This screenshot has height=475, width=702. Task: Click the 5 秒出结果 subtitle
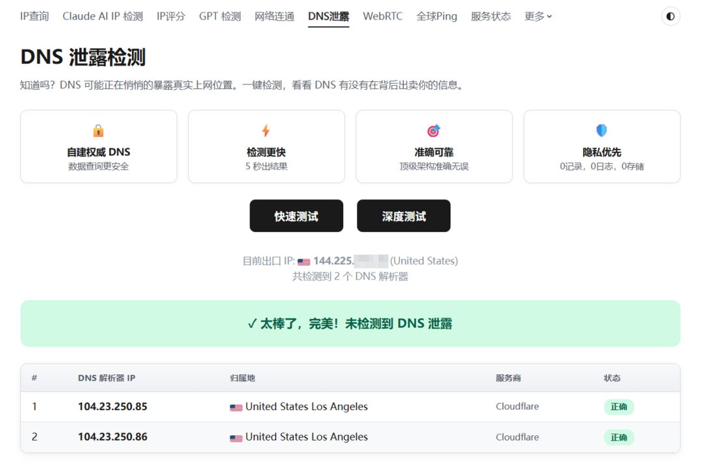point(266,166)
